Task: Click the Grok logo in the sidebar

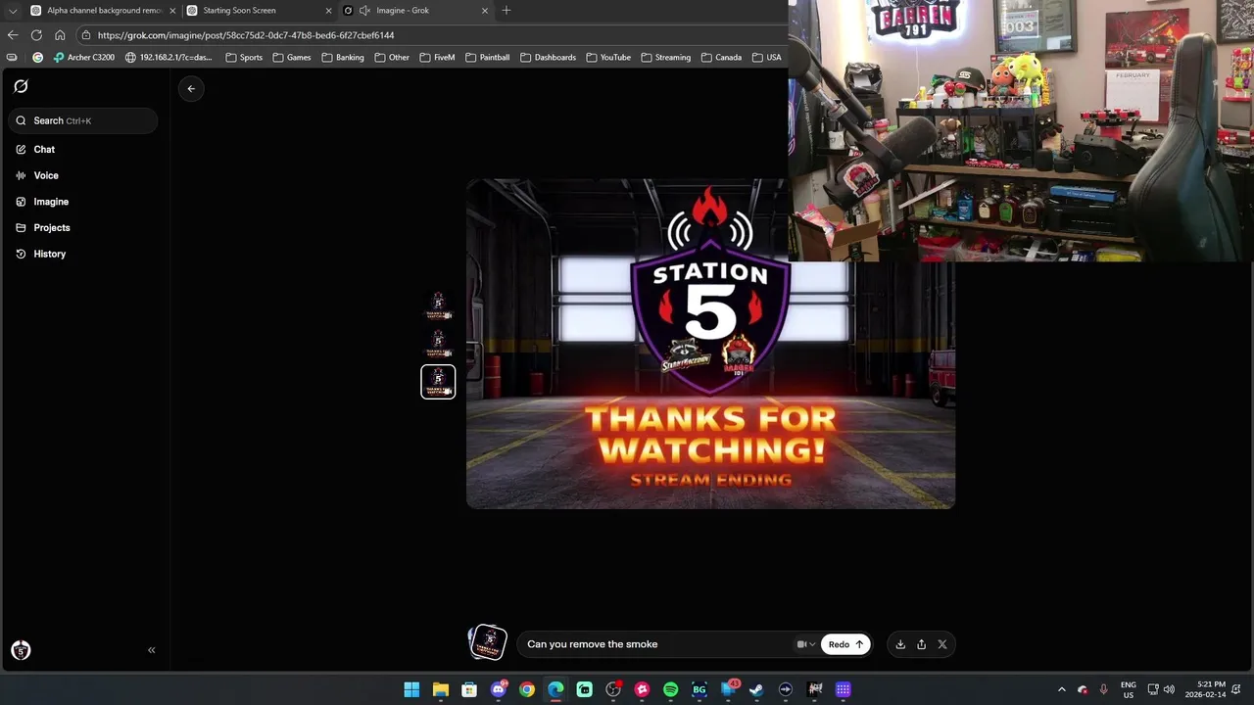Action: [21, 86]
